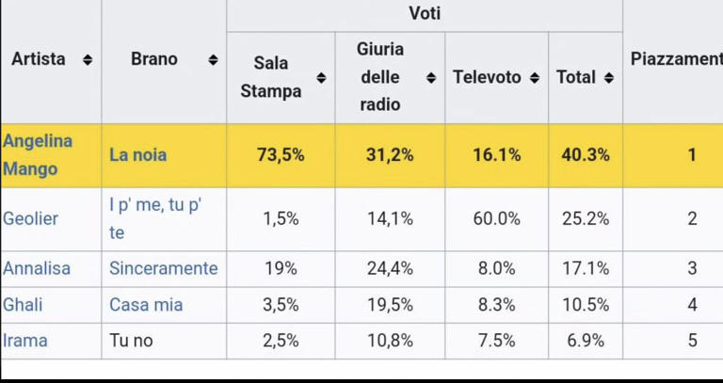Sort by Total column arrows

(x=608, y=77)
